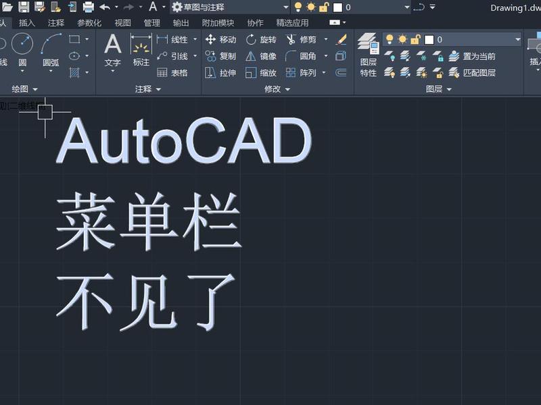Expand the Annotation (注释) panel title
The image size is (541, 405).
coord(148,89)
